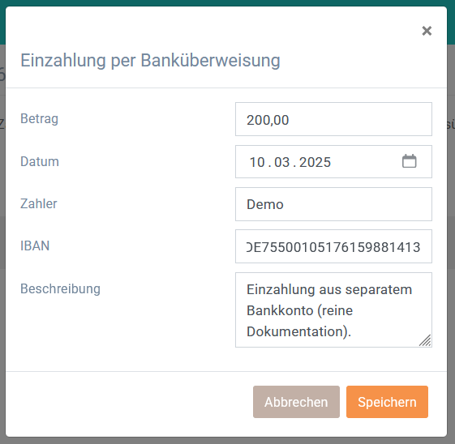The width and height of the screenshot is (455, 444).
Task: Select the day segment 10 in Datum
Action: (257, 162)
